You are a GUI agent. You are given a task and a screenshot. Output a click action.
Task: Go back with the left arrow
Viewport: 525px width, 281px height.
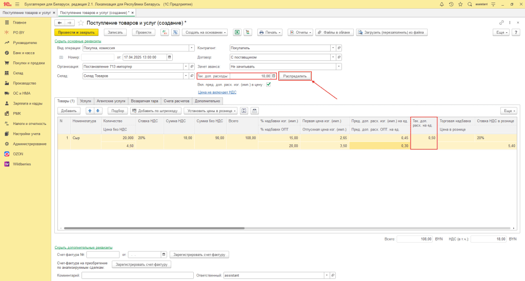point(59,23)
